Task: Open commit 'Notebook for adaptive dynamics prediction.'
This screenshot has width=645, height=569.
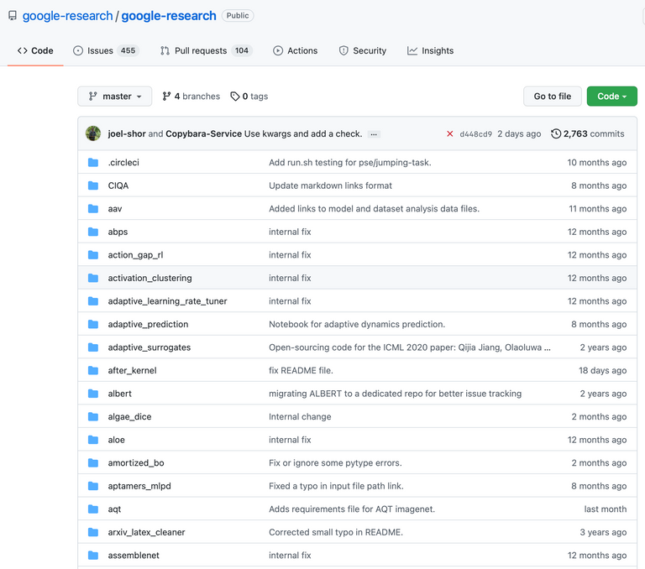Action: pos(357,324)
